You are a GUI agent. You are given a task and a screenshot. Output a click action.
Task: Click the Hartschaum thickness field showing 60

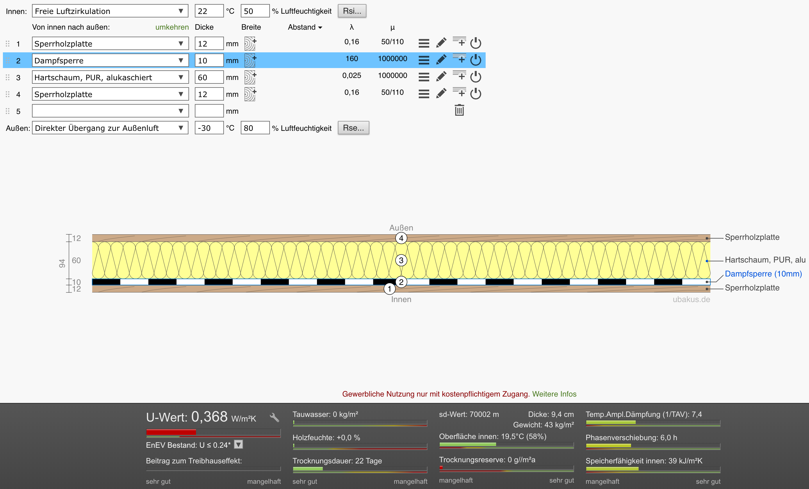tap(209, 77)
